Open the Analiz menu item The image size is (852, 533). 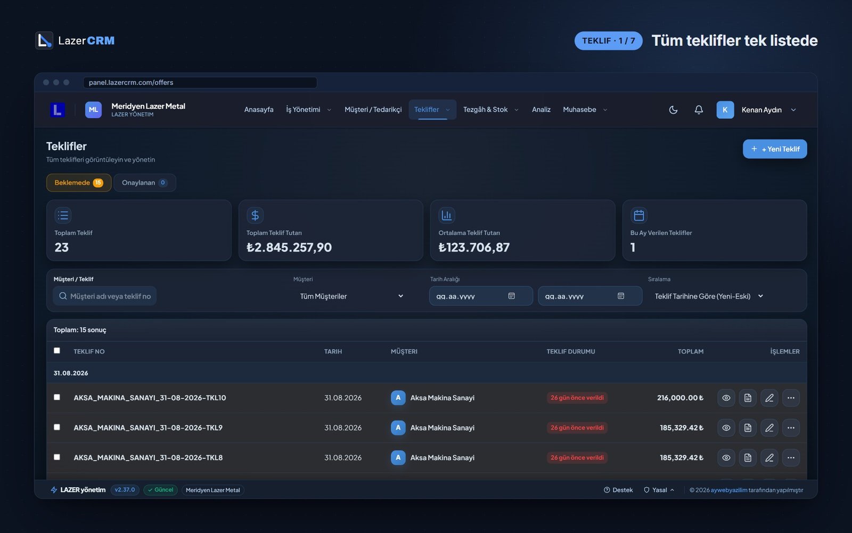tap(541, 110)
